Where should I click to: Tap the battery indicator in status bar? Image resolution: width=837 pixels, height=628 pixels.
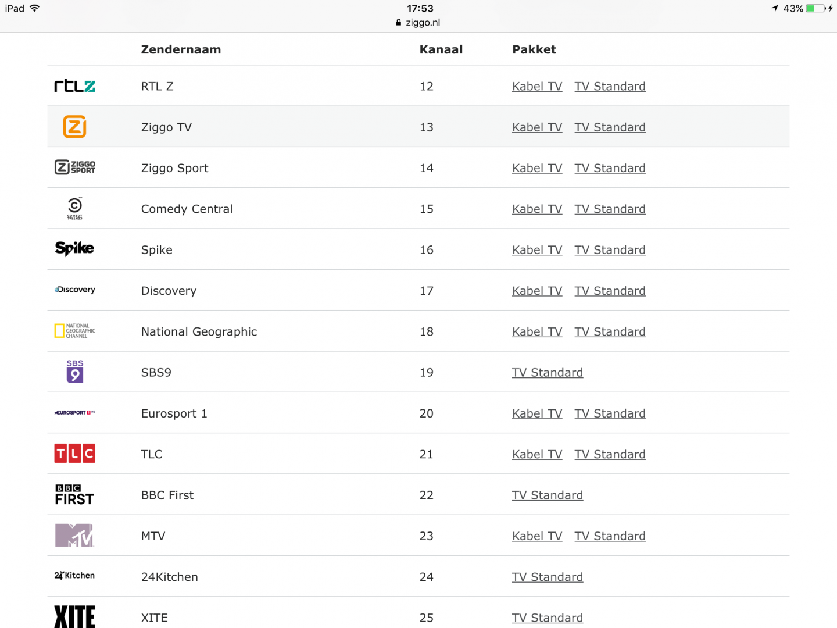click(x=815, y=9)
